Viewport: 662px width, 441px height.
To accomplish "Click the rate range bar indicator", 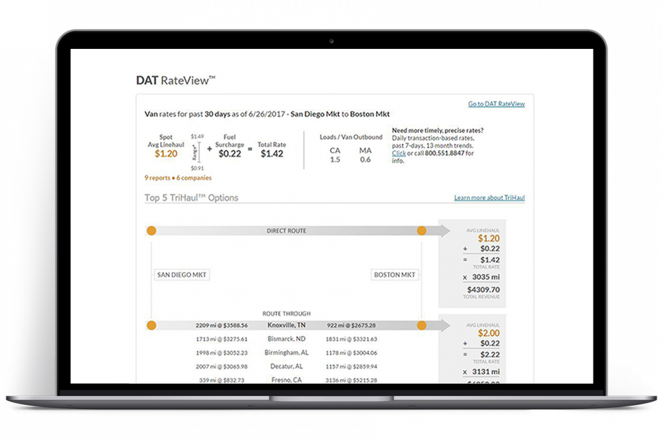I will 199,153.
